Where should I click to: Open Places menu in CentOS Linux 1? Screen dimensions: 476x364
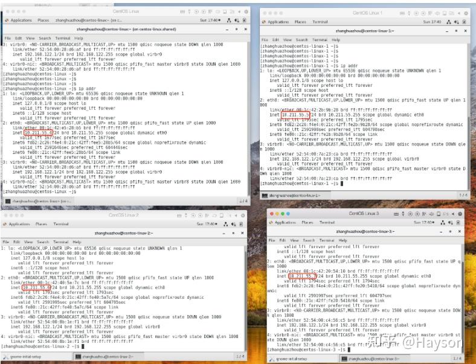300,22
